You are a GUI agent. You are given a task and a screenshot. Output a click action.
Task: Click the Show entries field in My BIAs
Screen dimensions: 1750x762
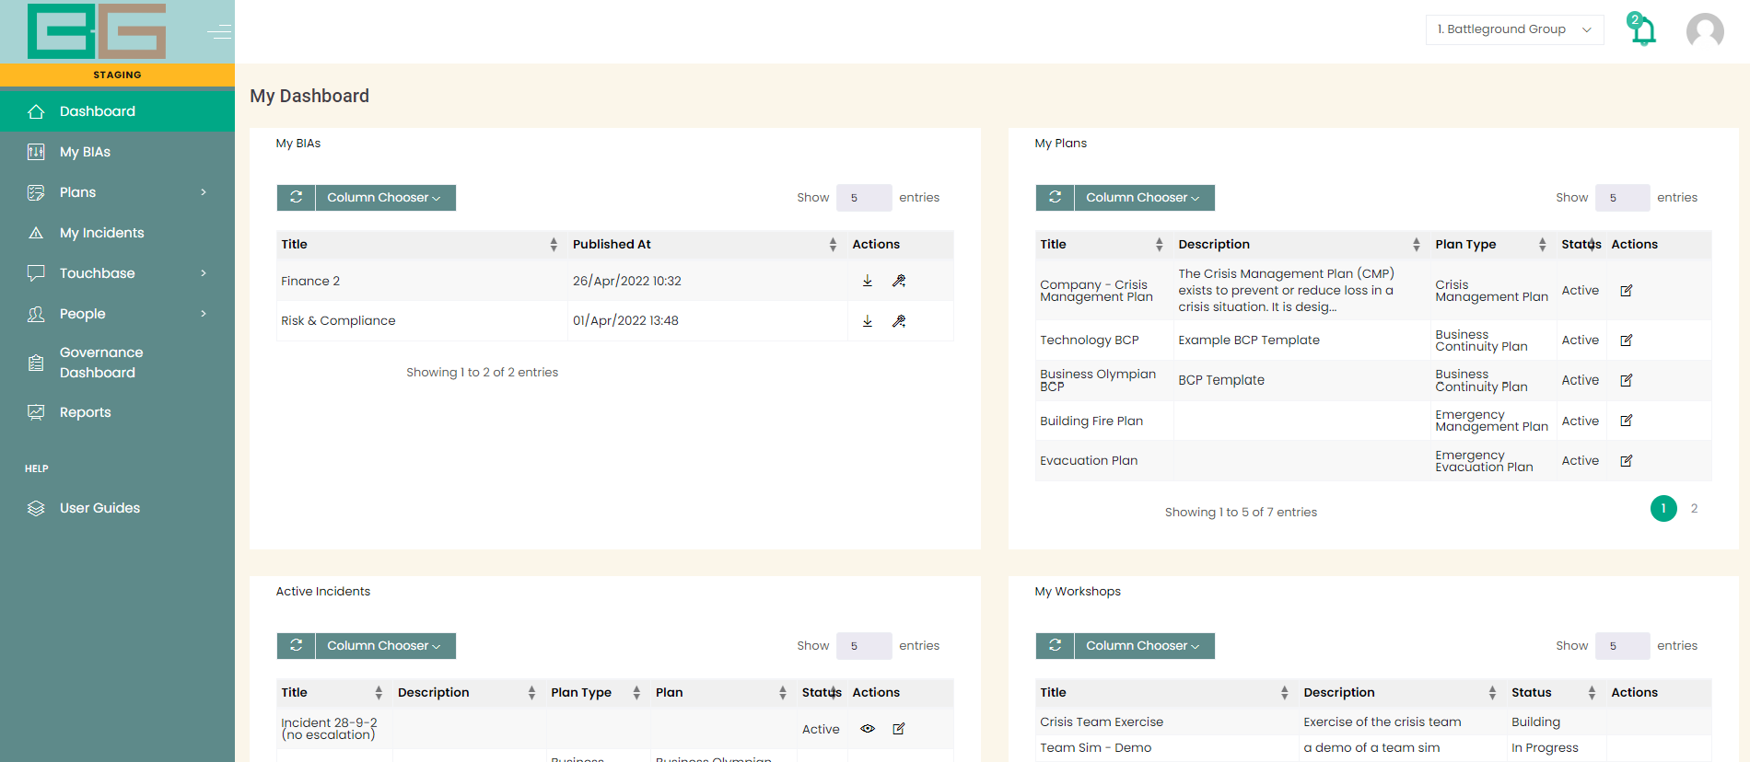(x=864, y=198)
